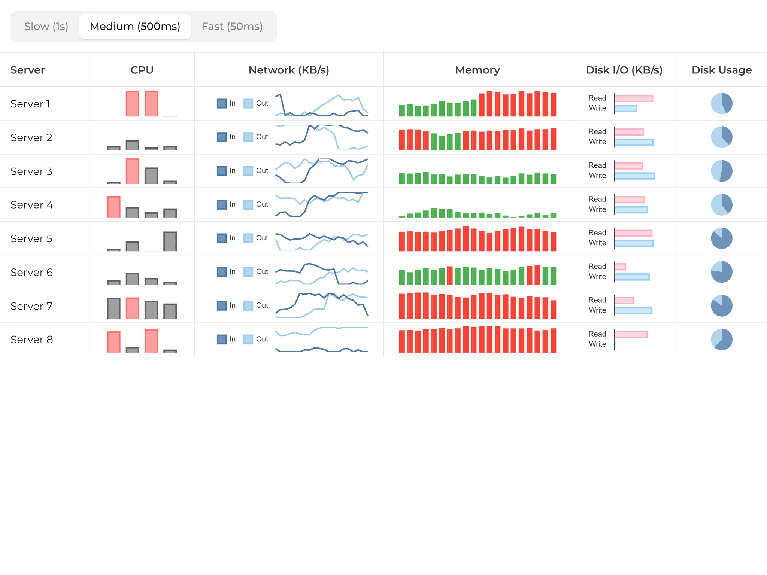The height and width of the screenshot is (575, 767).
Task: Toggle the In legend swatch for Server 2
Action: point(222,137)
